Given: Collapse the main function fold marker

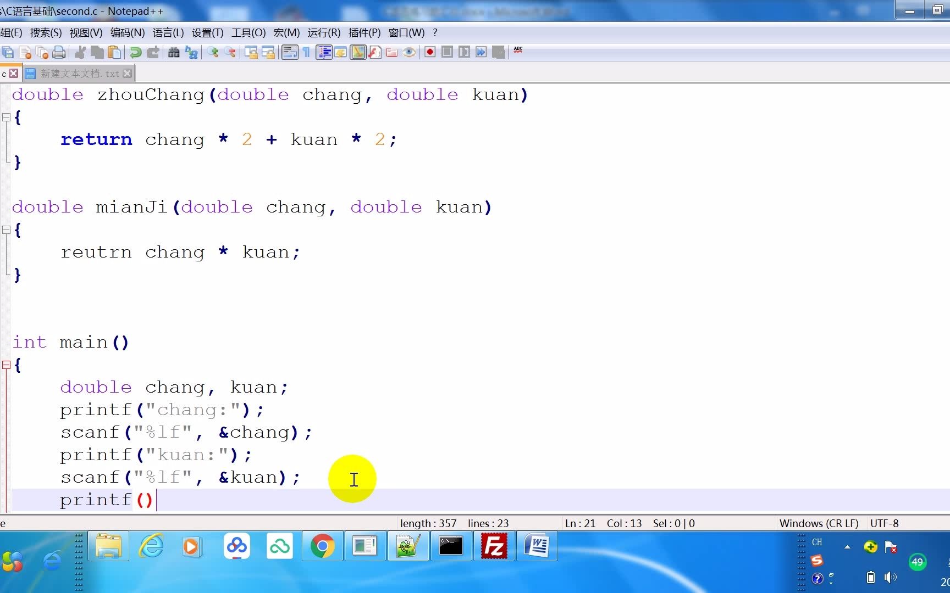Looking at the screenshot, I should (x=6, y=365).
